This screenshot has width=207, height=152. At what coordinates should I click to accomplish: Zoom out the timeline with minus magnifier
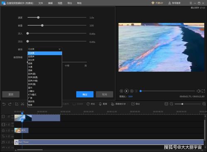click(x=171, y=104)
